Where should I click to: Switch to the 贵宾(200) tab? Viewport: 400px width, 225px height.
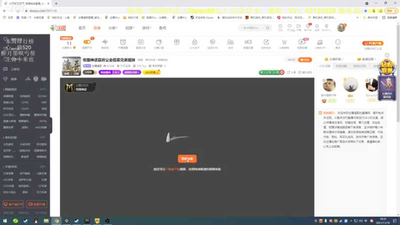point(359,66)
